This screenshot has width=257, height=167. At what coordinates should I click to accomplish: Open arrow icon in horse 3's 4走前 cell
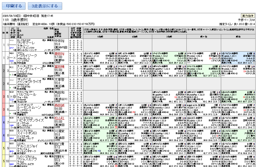(x=151, y=76)
